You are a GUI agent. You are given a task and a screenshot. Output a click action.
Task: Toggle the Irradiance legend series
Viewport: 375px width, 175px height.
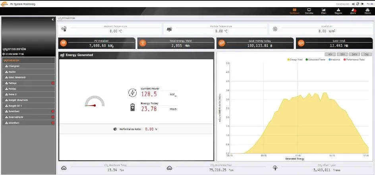point(334,60)
